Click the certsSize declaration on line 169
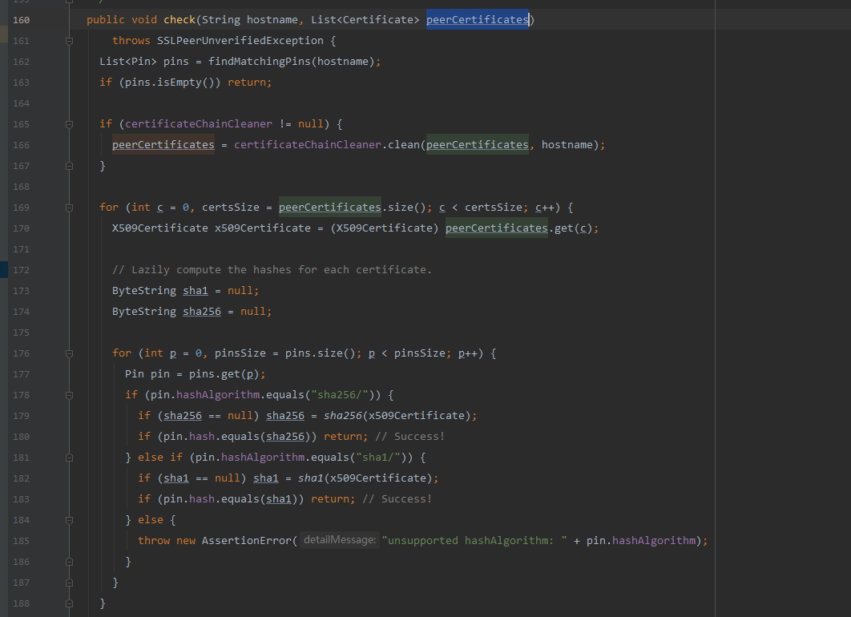 click(231, 208)
